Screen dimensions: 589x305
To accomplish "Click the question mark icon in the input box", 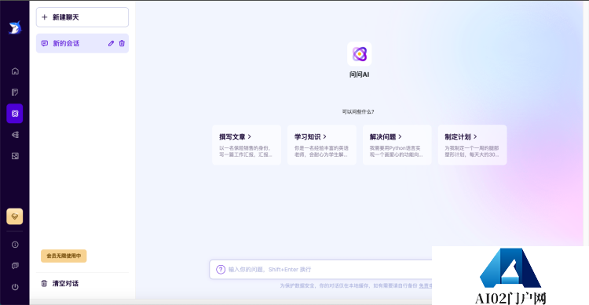I will 221,270.
